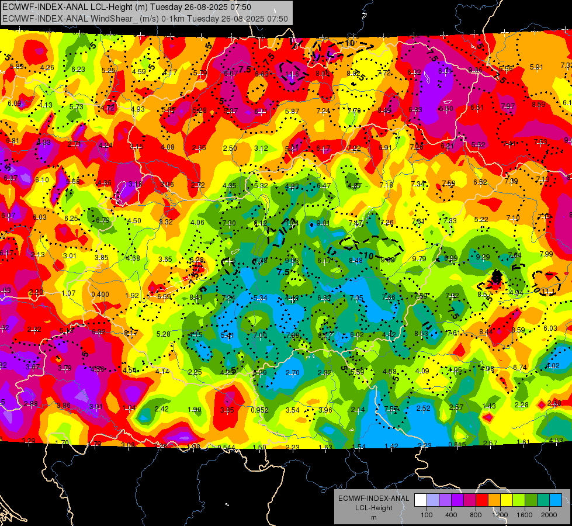
Task: Click legend tick label 1600
Action: click(525, 515)
